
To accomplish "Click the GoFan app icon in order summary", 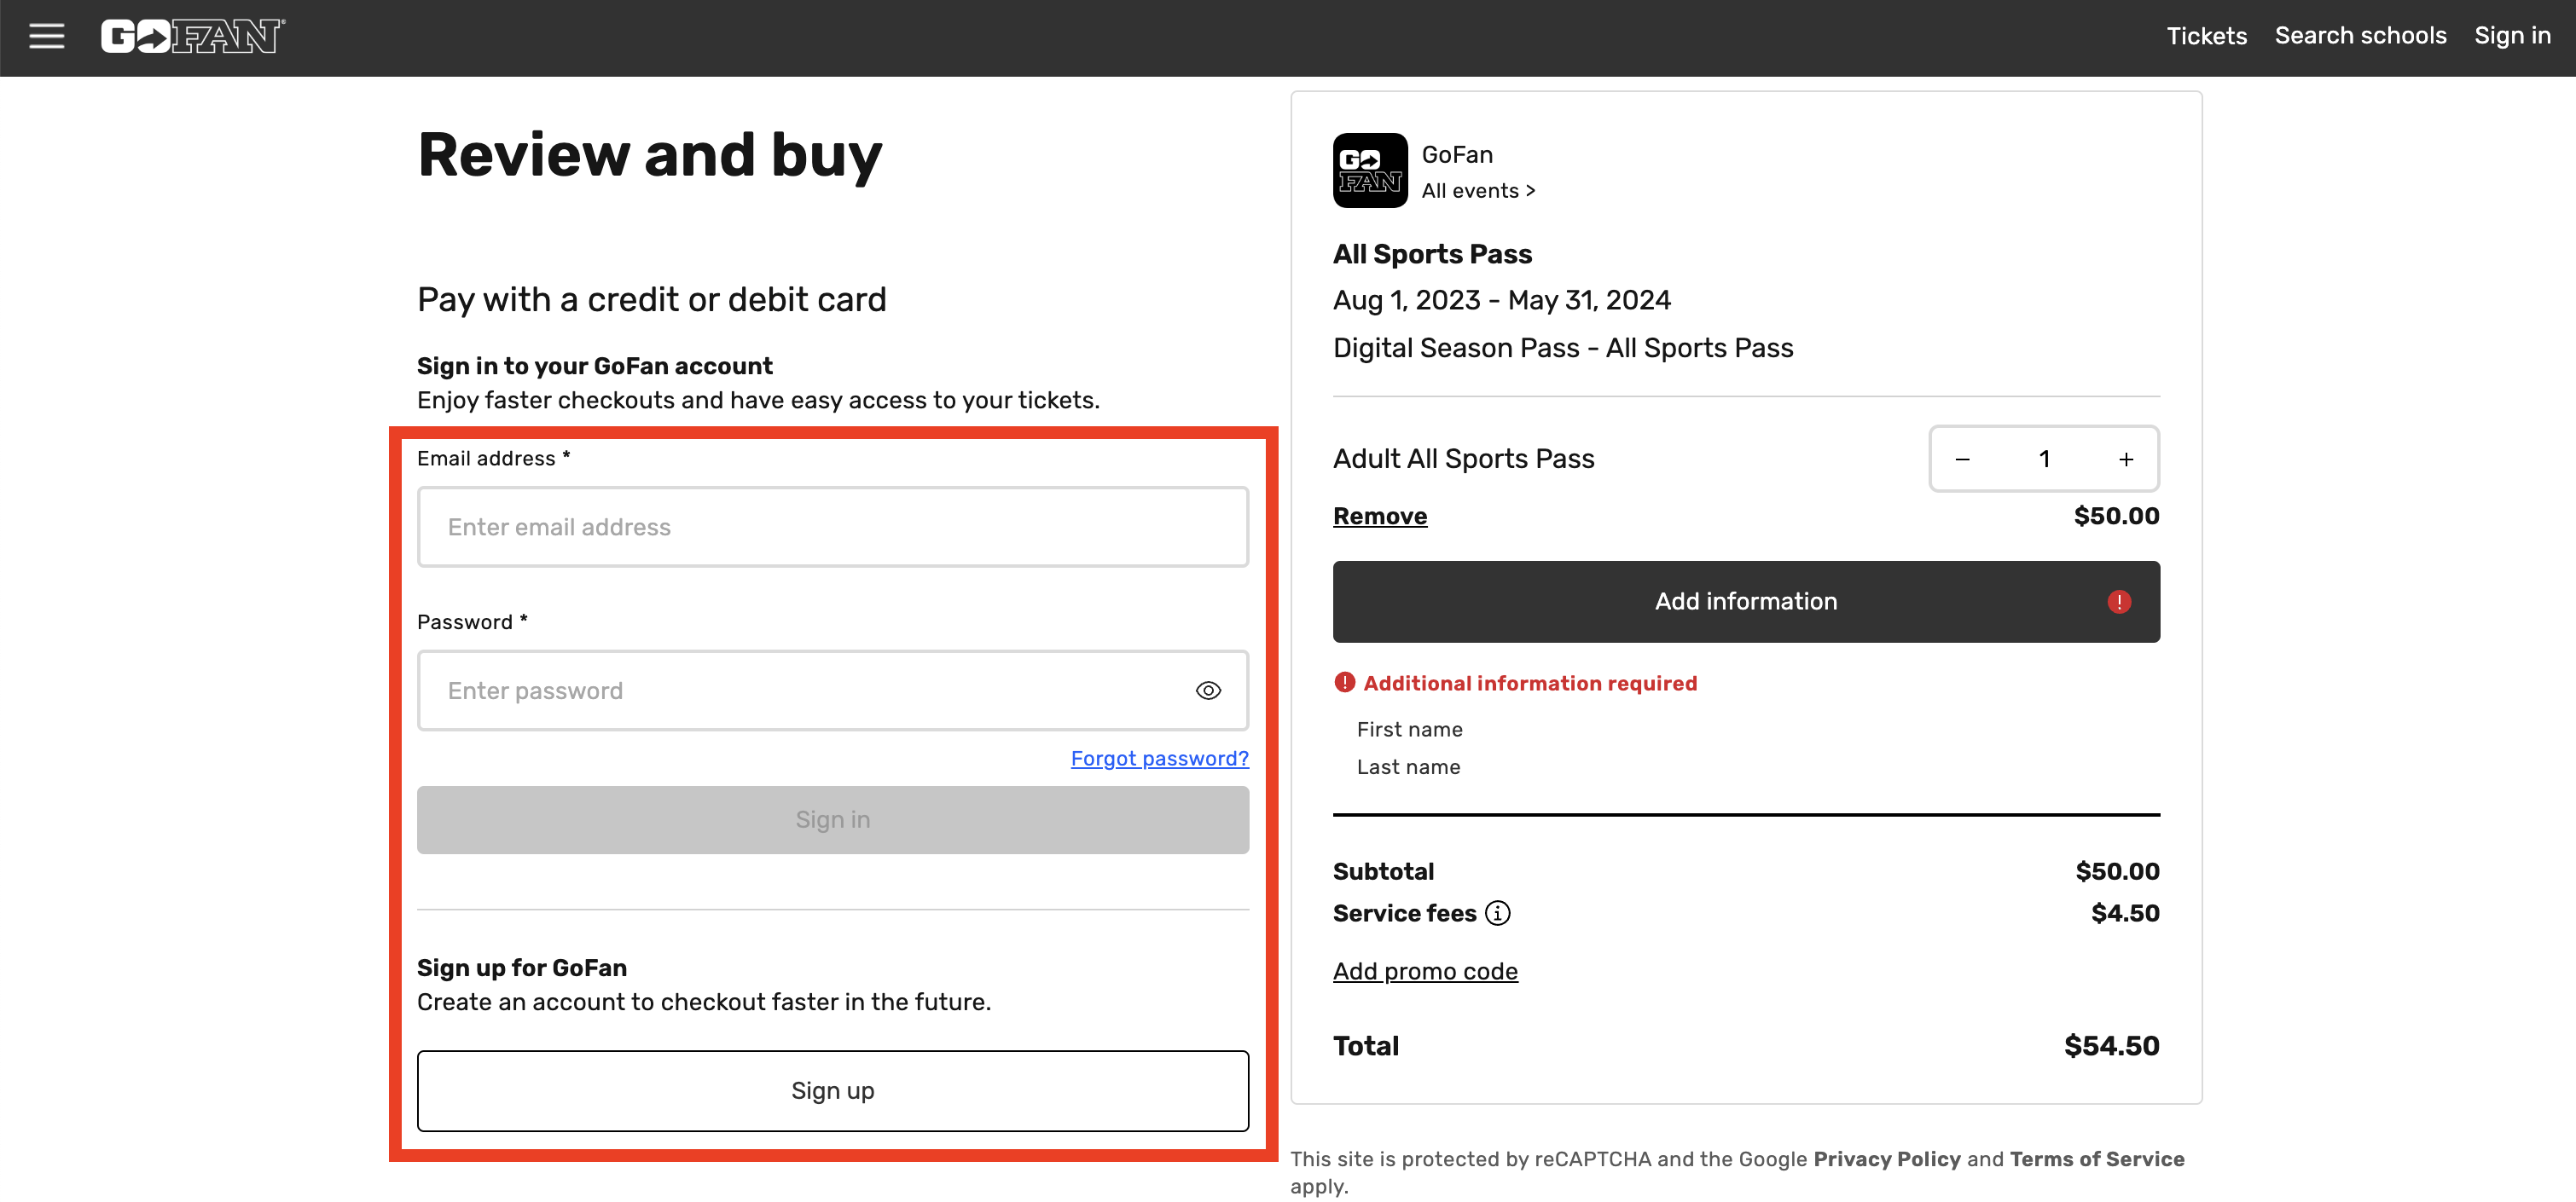I will (1370, 170).
